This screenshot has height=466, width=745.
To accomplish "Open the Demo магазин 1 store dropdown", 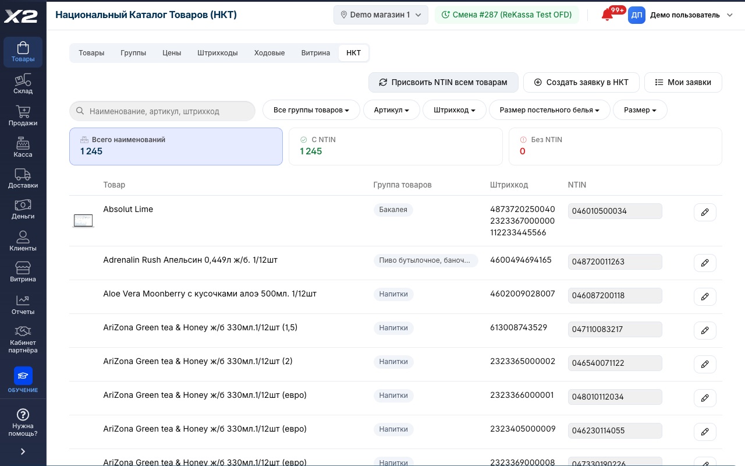I will point(381,15).
